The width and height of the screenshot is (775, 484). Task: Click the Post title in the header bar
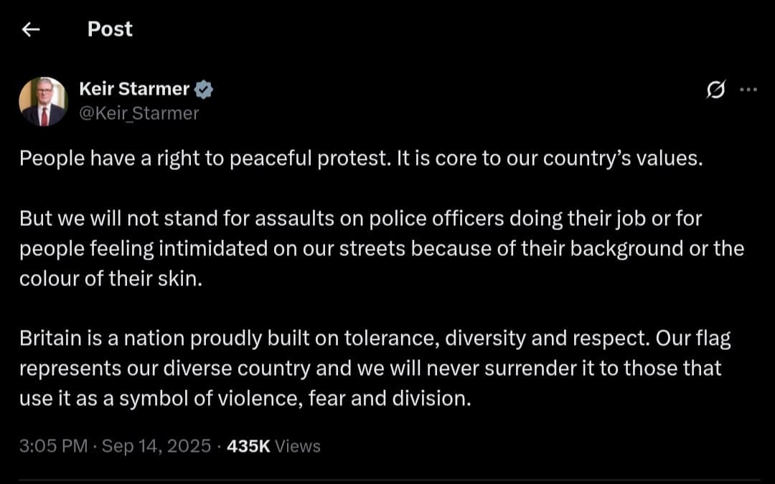tap(109, 29)
